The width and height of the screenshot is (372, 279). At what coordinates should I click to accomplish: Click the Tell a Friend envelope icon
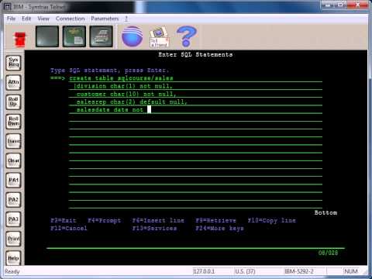(x=159, y=37)
